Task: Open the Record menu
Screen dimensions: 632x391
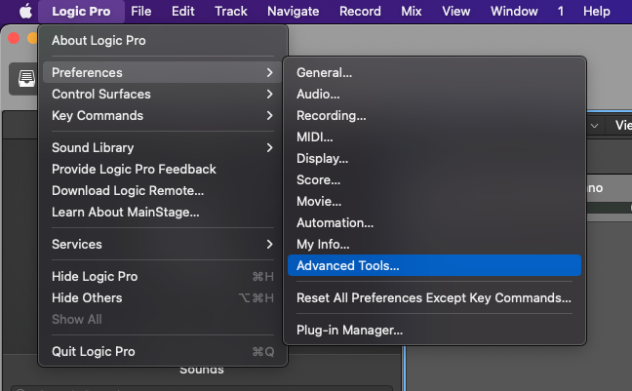Action: pyautogui.click(x=360, y=12)
